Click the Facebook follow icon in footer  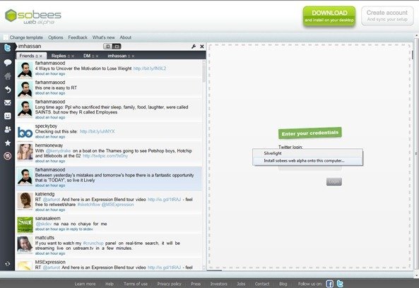pyautogui.click(x=329, y=284)
